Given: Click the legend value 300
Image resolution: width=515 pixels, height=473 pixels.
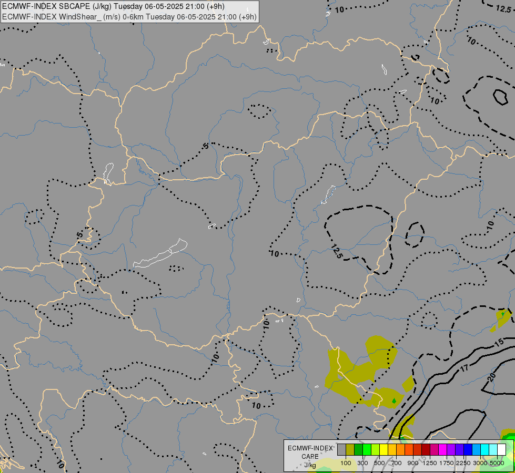Looking at the screenshot, I should pyautogui.click(x=362, y=463).
